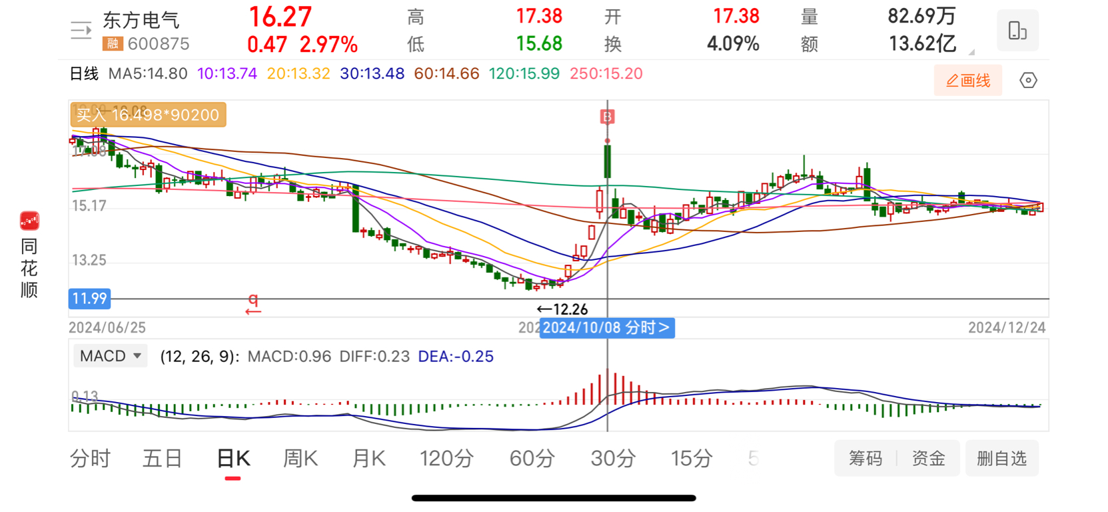Tap the amount 13.62亿
The image size is (1108, 512).
point(923,44)
